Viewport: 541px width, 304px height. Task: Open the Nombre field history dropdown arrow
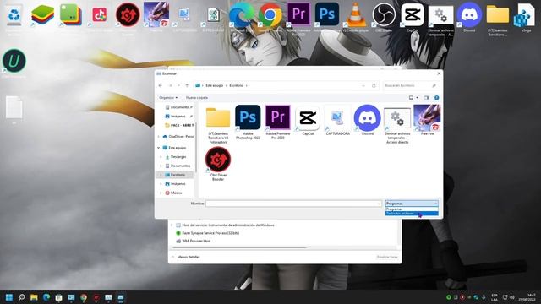(380, 204)
